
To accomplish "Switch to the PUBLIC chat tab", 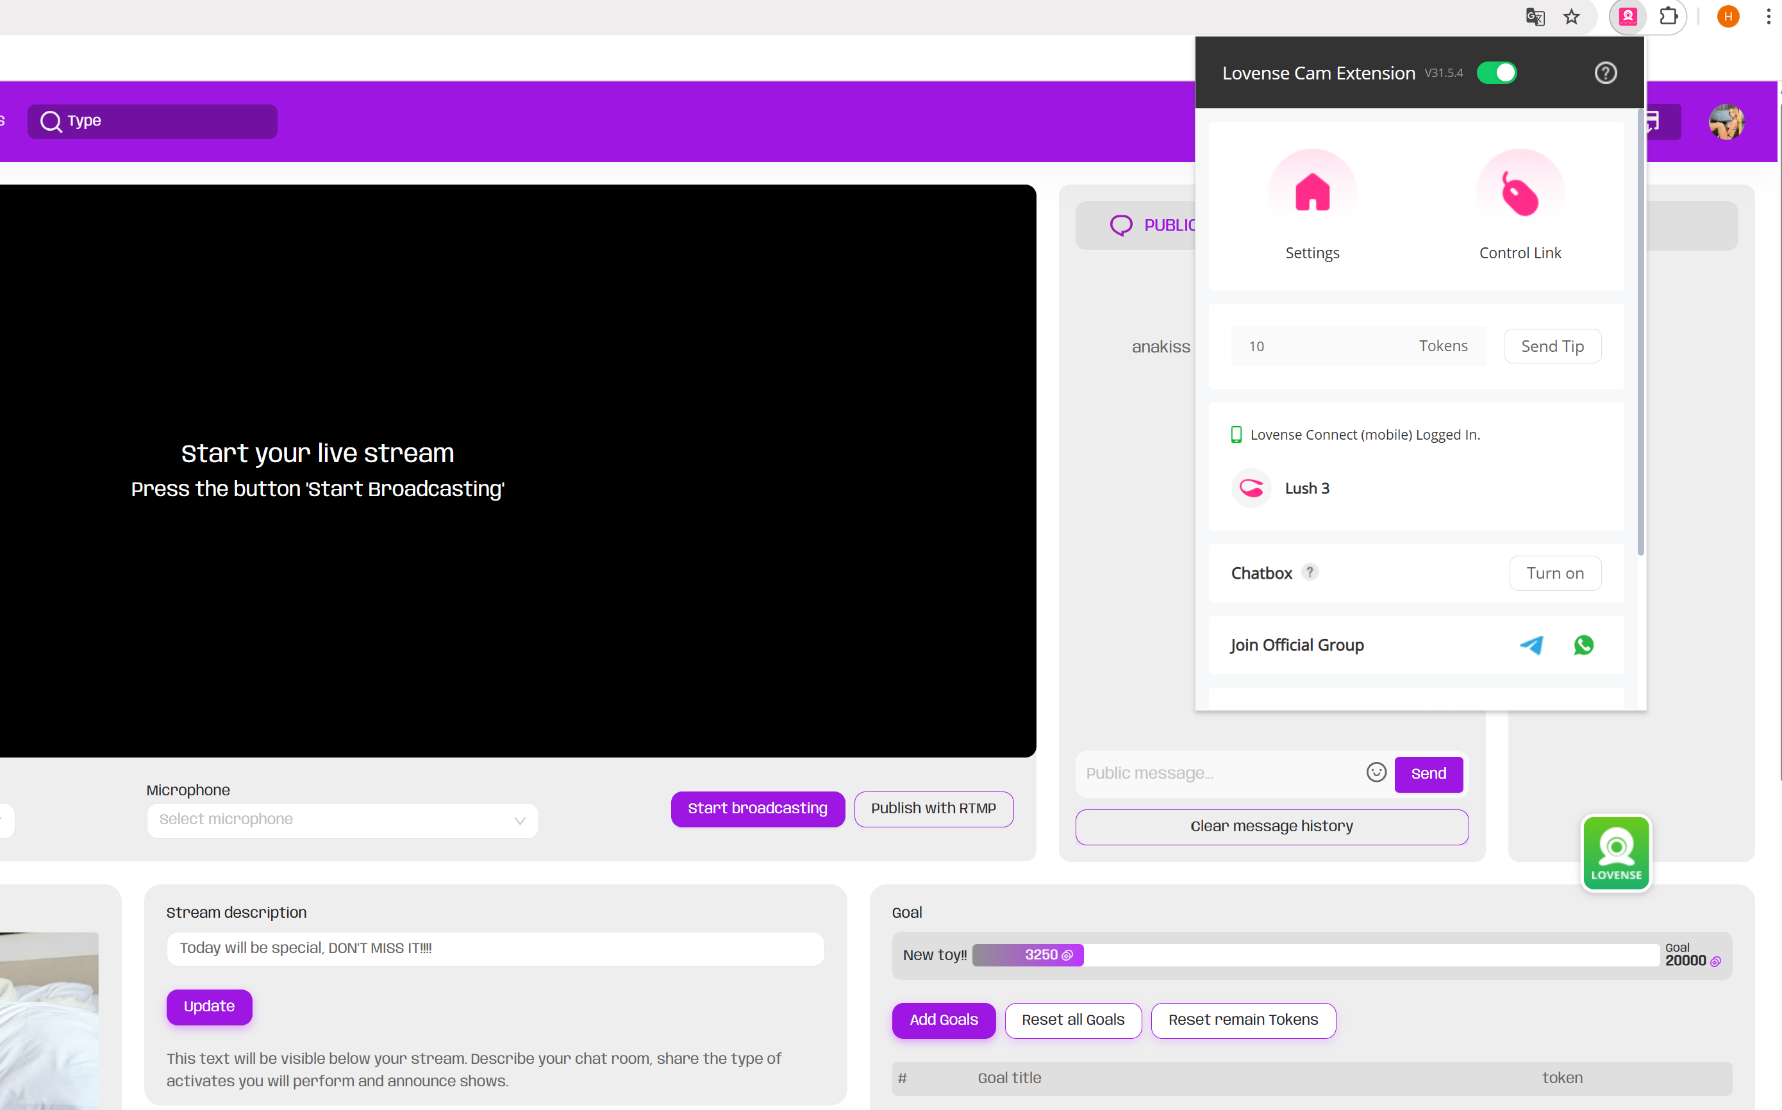I will 1156,226.
